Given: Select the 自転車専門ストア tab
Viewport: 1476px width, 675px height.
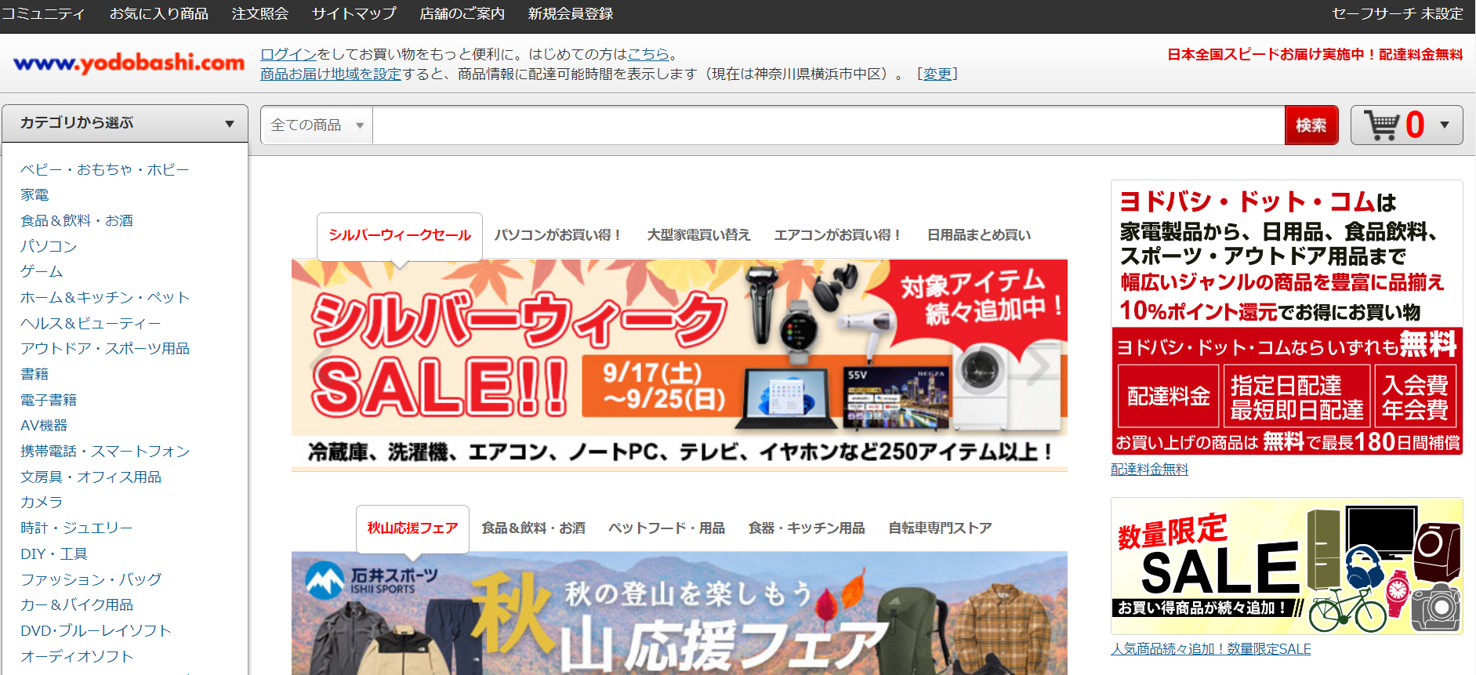Looking at the screenshot, I should tap(940, 528).
